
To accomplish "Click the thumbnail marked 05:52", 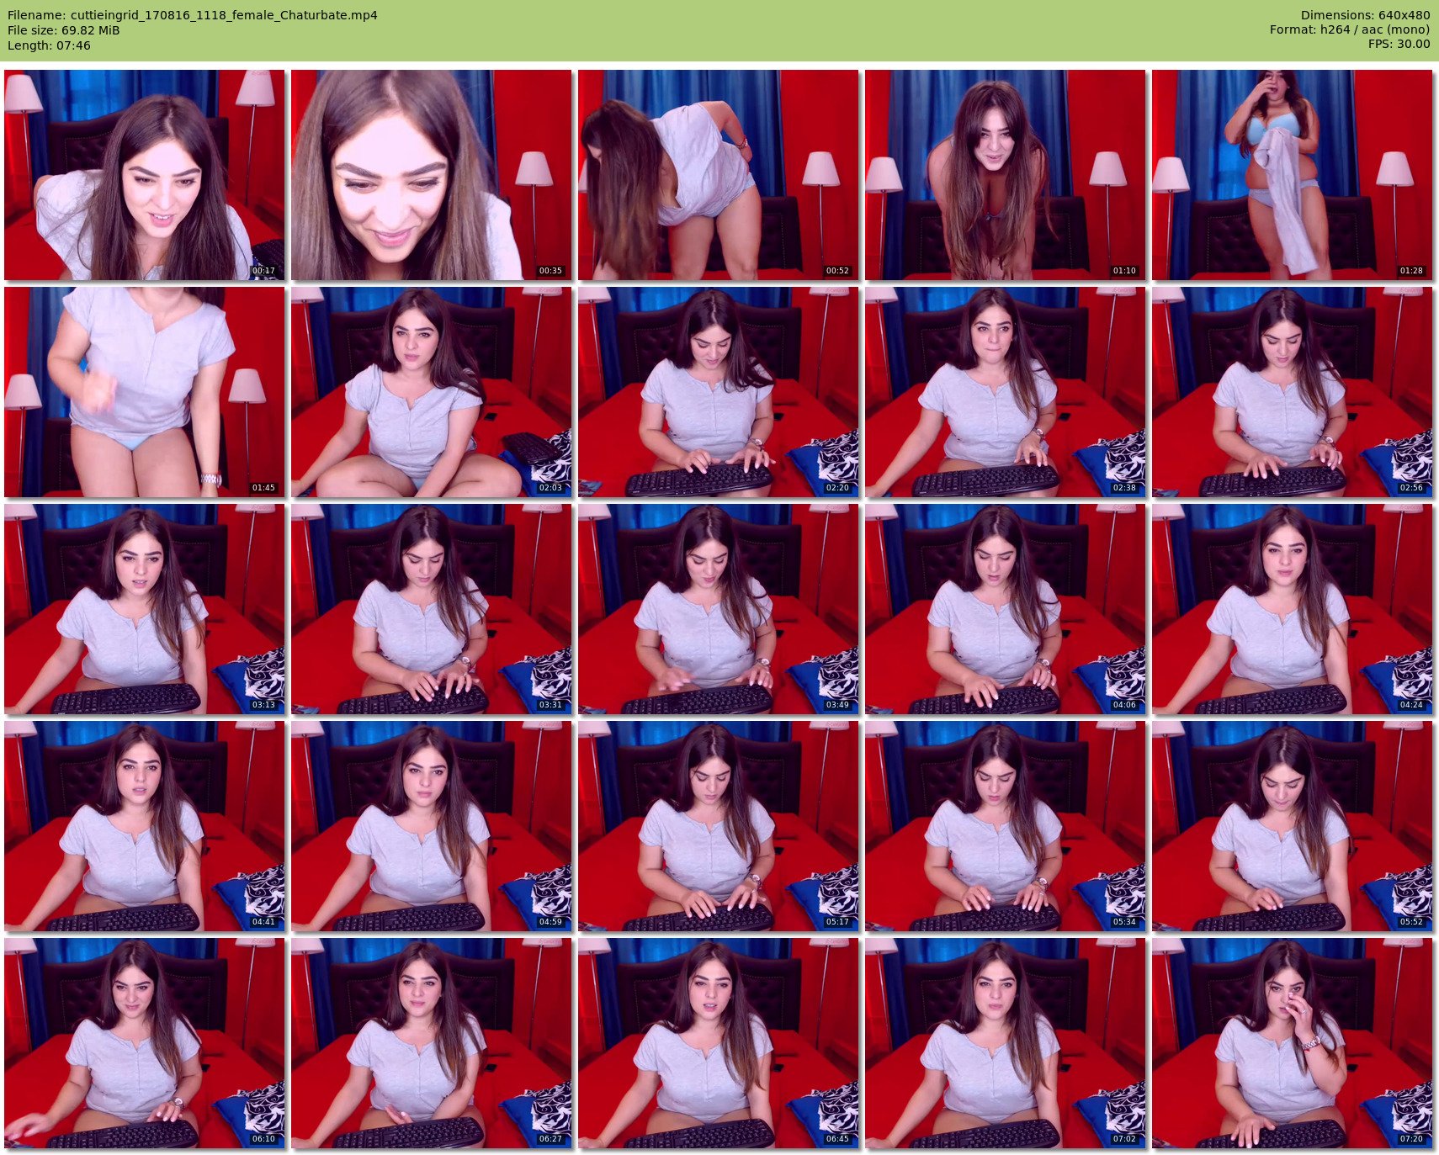I will (1292, 826).
